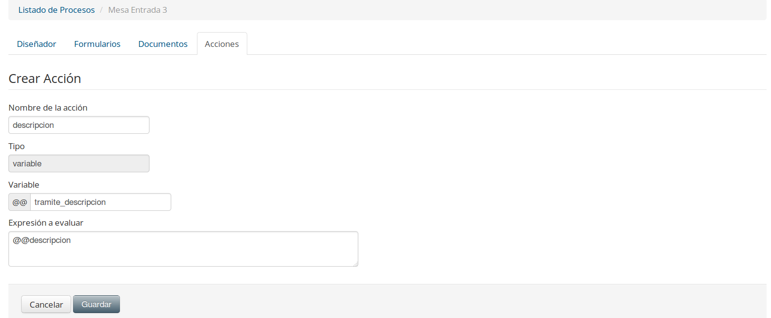Cancel the action creation with Cancelar
The image size is (771, 318).
[46, 304]
